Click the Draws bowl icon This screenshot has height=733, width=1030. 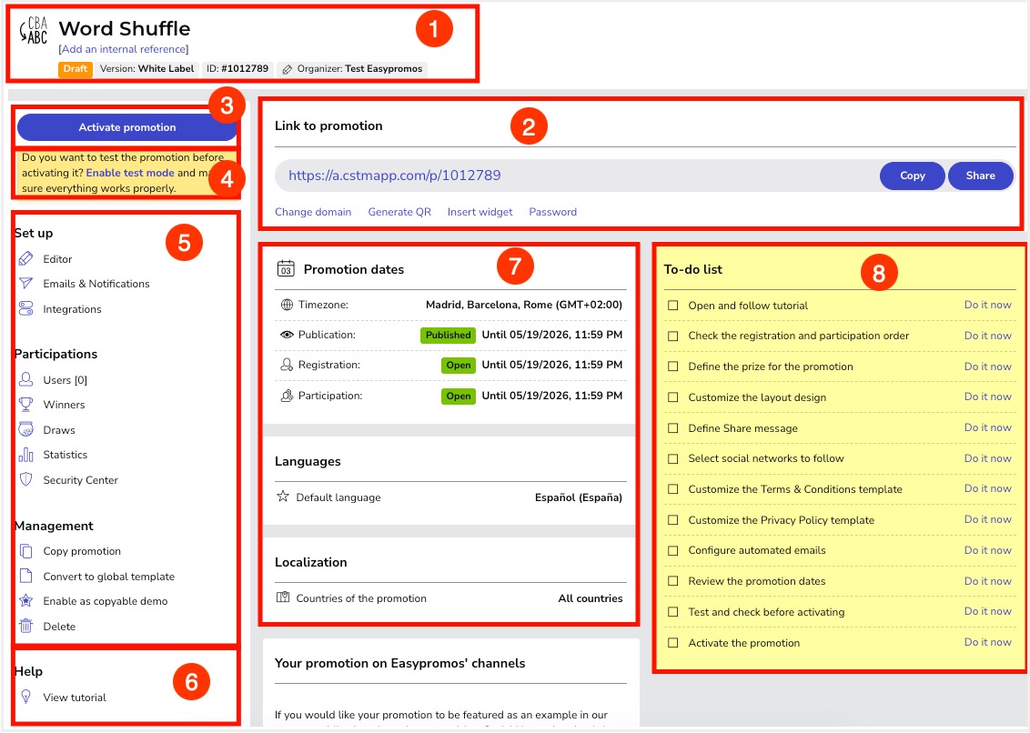(x=25, y=429)
